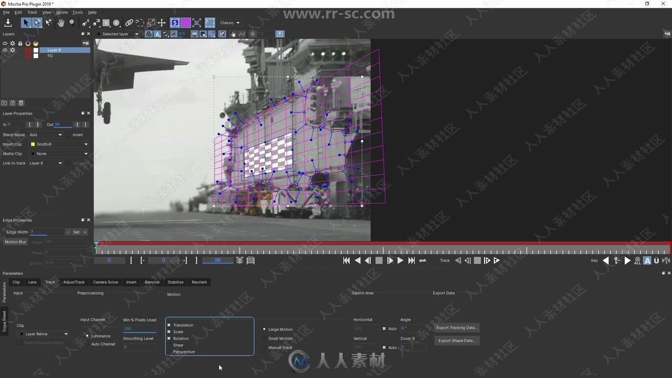Uncheck Translation motion option
Screen dimensions: 672x378
[169, 325]
